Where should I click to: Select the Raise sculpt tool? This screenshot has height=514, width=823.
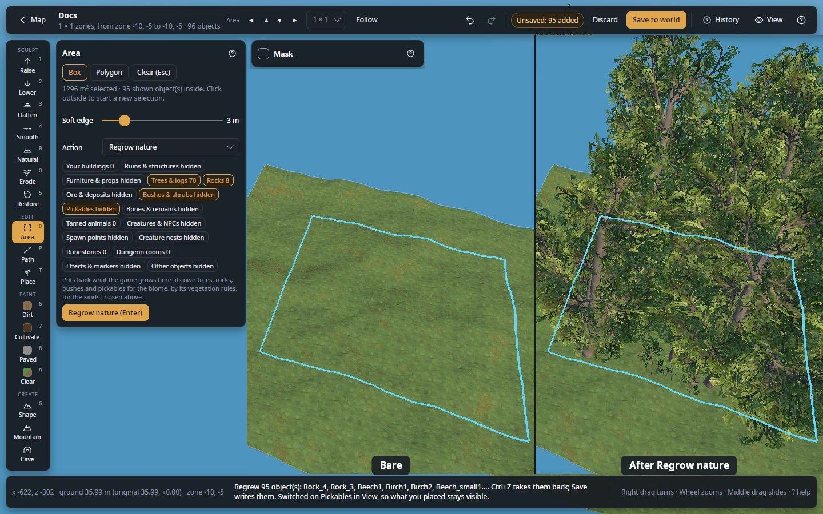[27, 65]
